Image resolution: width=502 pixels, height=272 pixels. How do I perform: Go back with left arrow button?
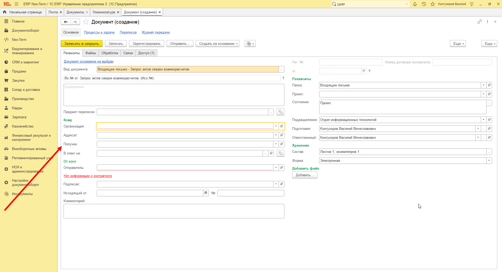66,22
